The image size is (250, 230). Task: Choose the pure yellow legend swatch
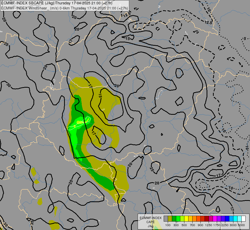point(186,219)
